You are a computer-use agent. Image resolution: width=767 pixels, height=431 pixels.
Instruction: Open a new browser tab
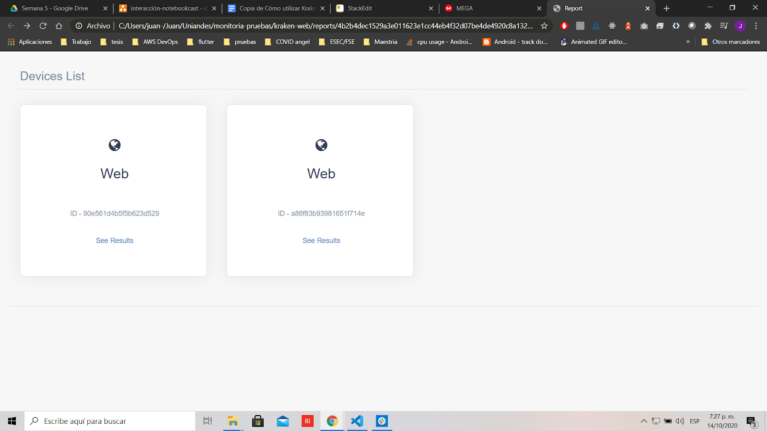coord(666,8)
